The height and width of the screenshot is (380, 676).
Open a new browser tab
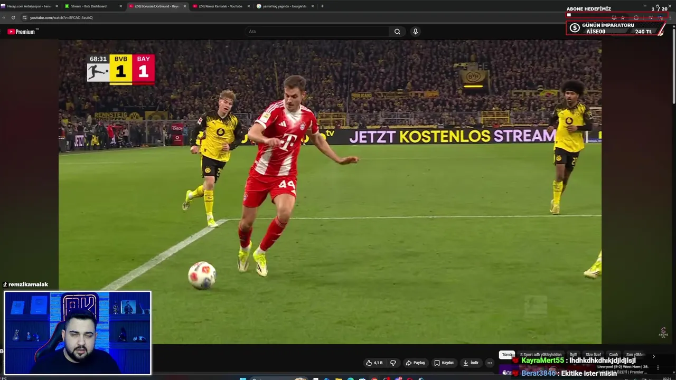(322, 6)
